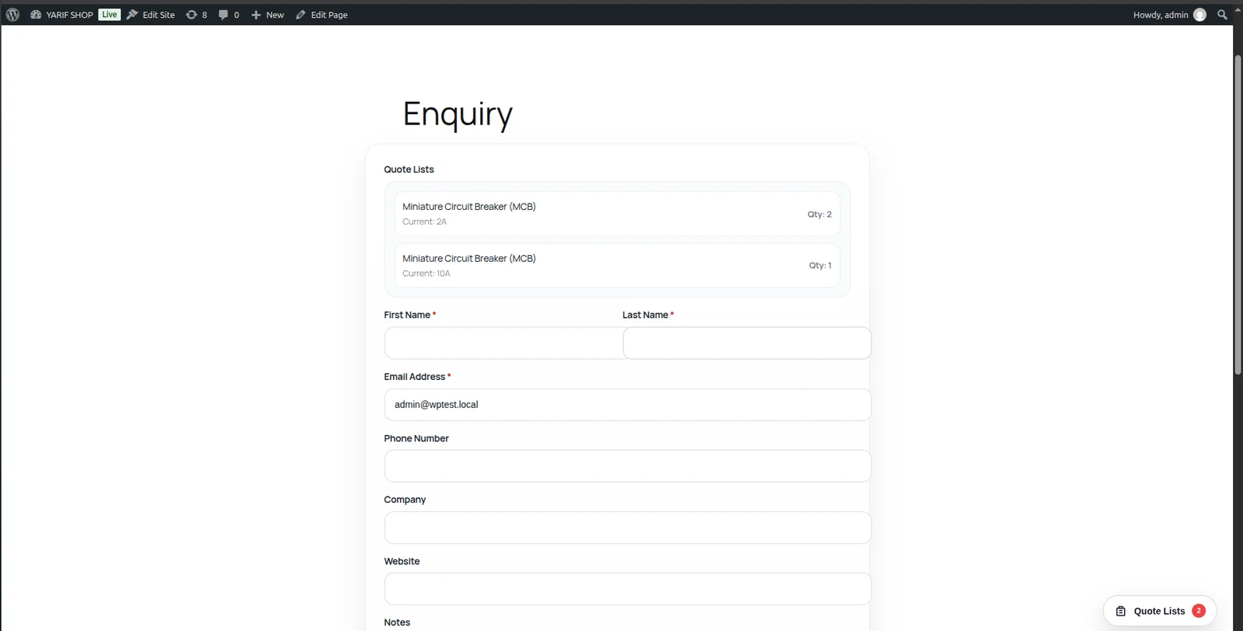Click the Quote Lists clipboard icon
This screenshot has height=631, width=1243.
pyautogui.click(x=1120, y=611)
